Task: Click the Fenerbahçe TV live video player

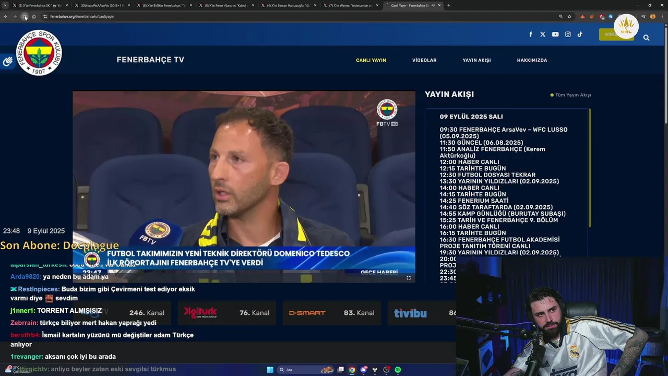Action: [244, 187]
